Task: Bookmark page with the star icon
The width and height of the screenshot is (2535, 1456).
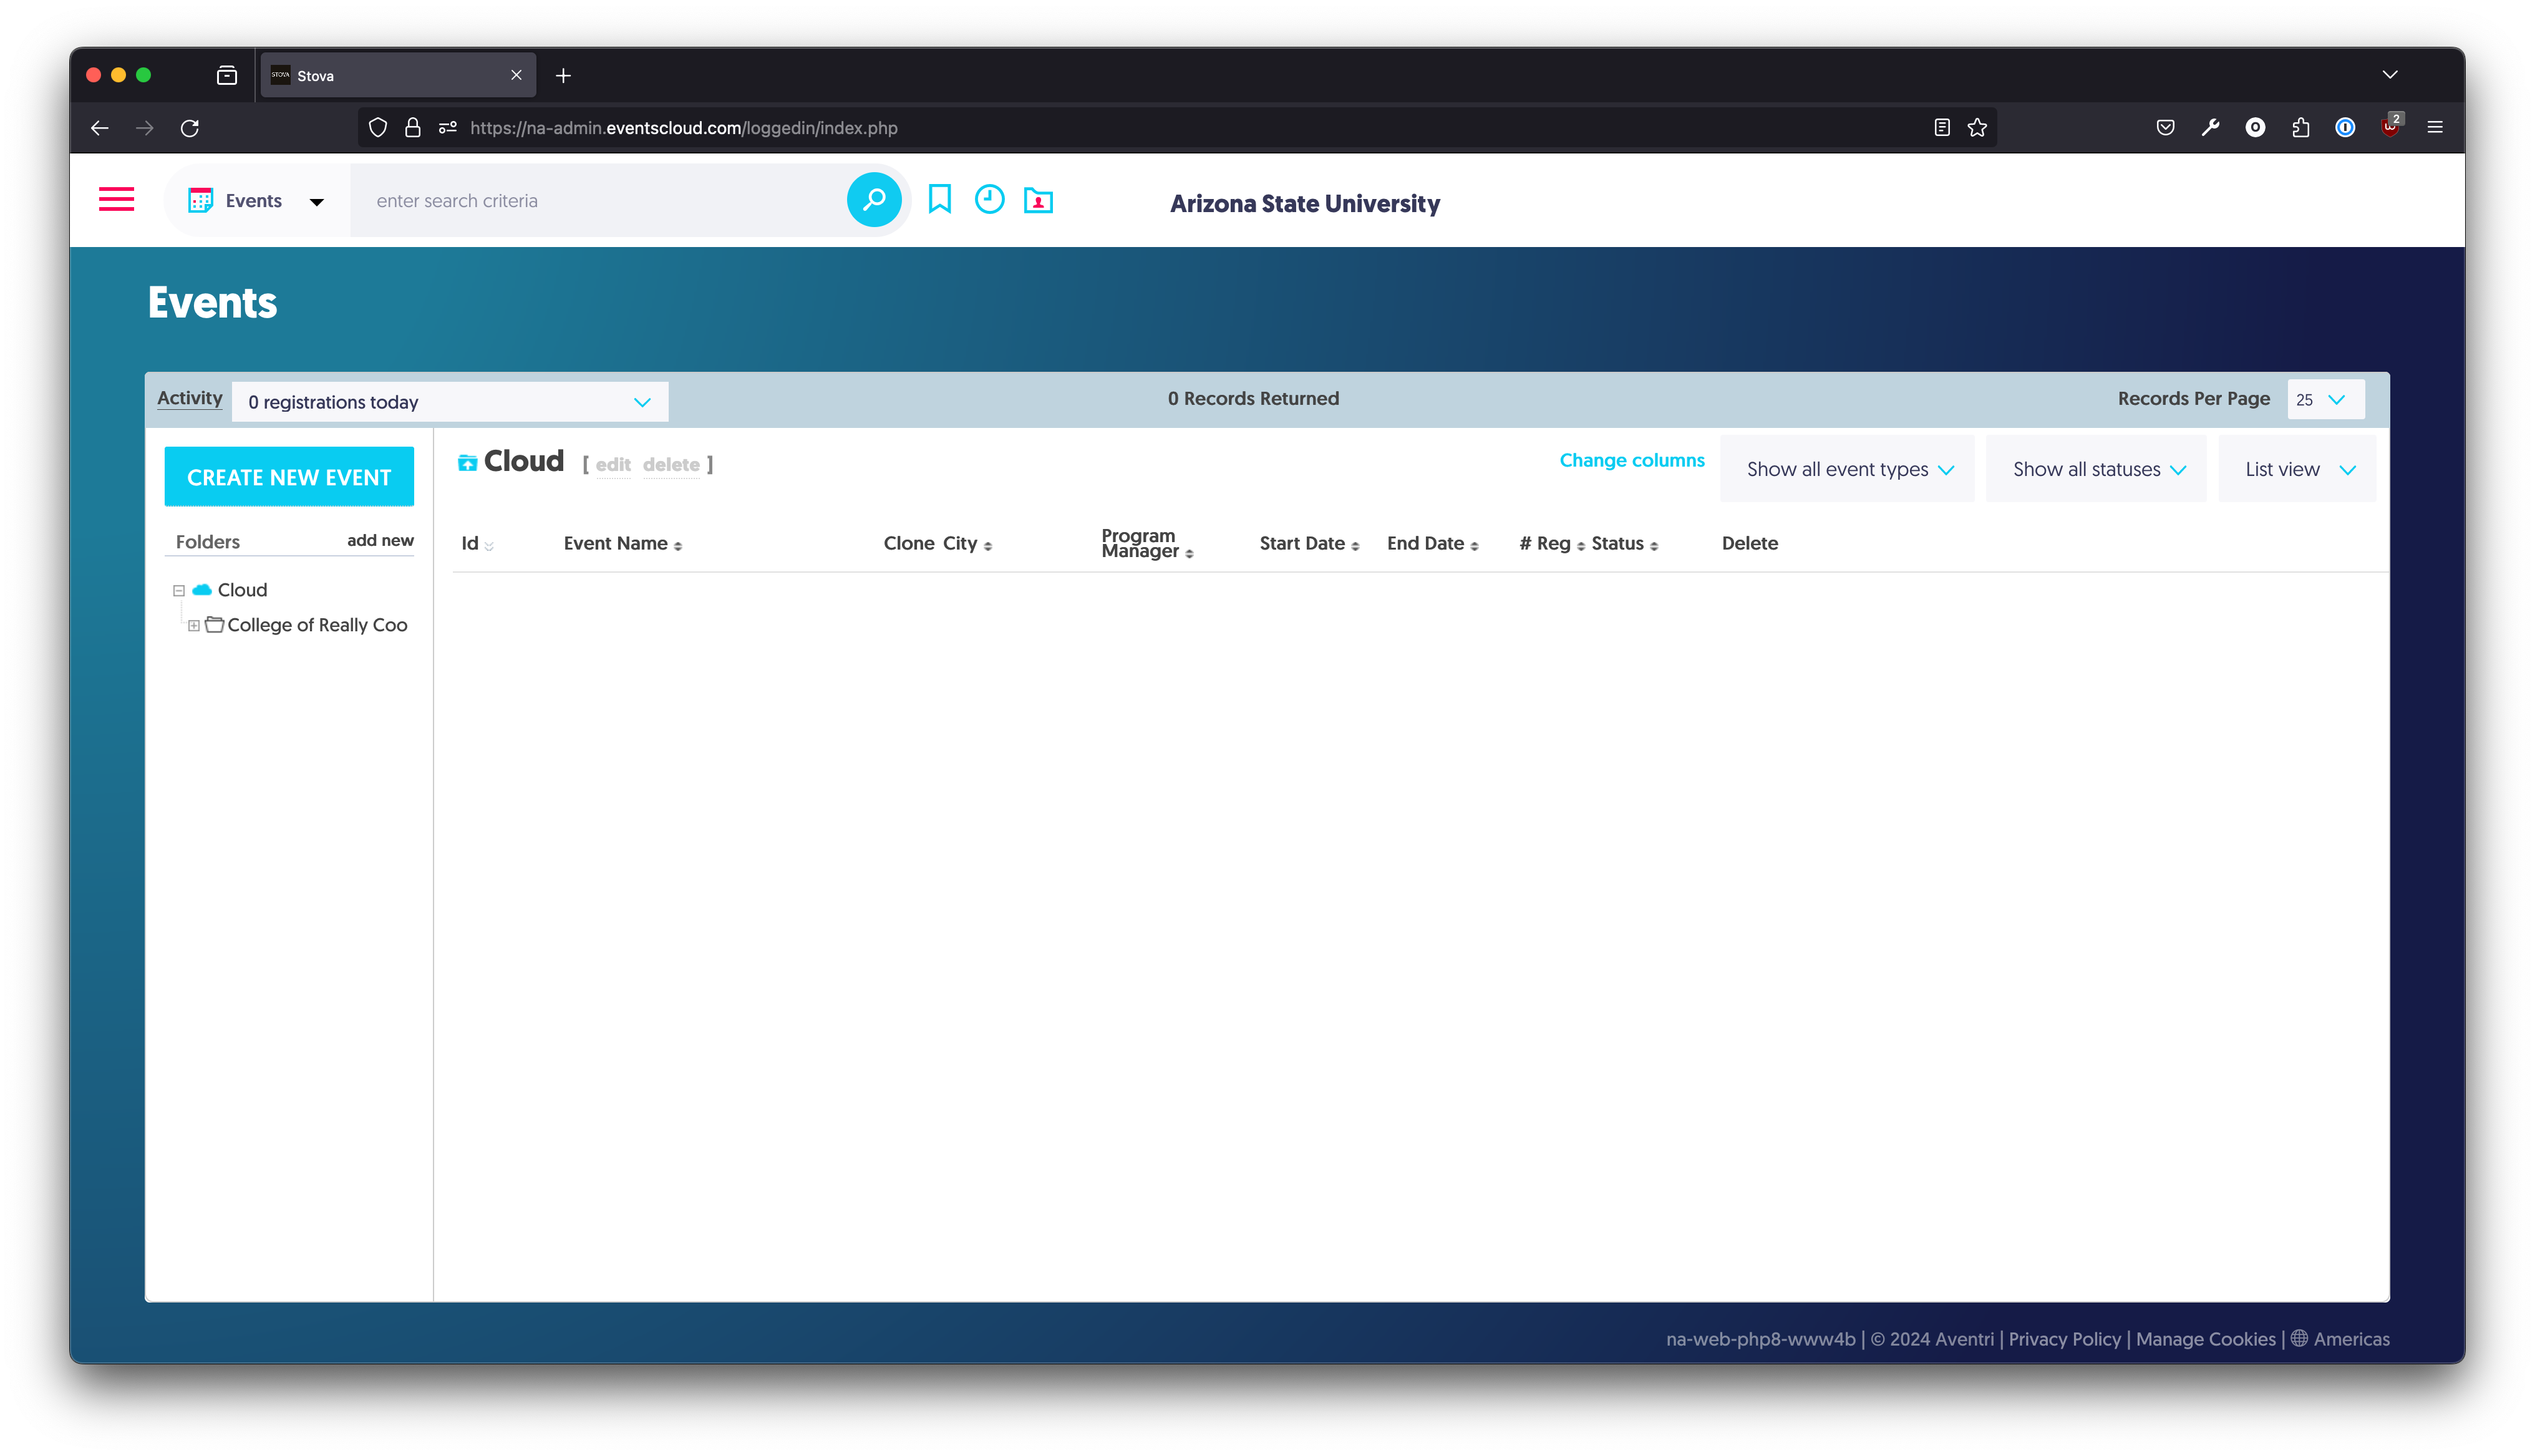Action: pos(1977,128)
